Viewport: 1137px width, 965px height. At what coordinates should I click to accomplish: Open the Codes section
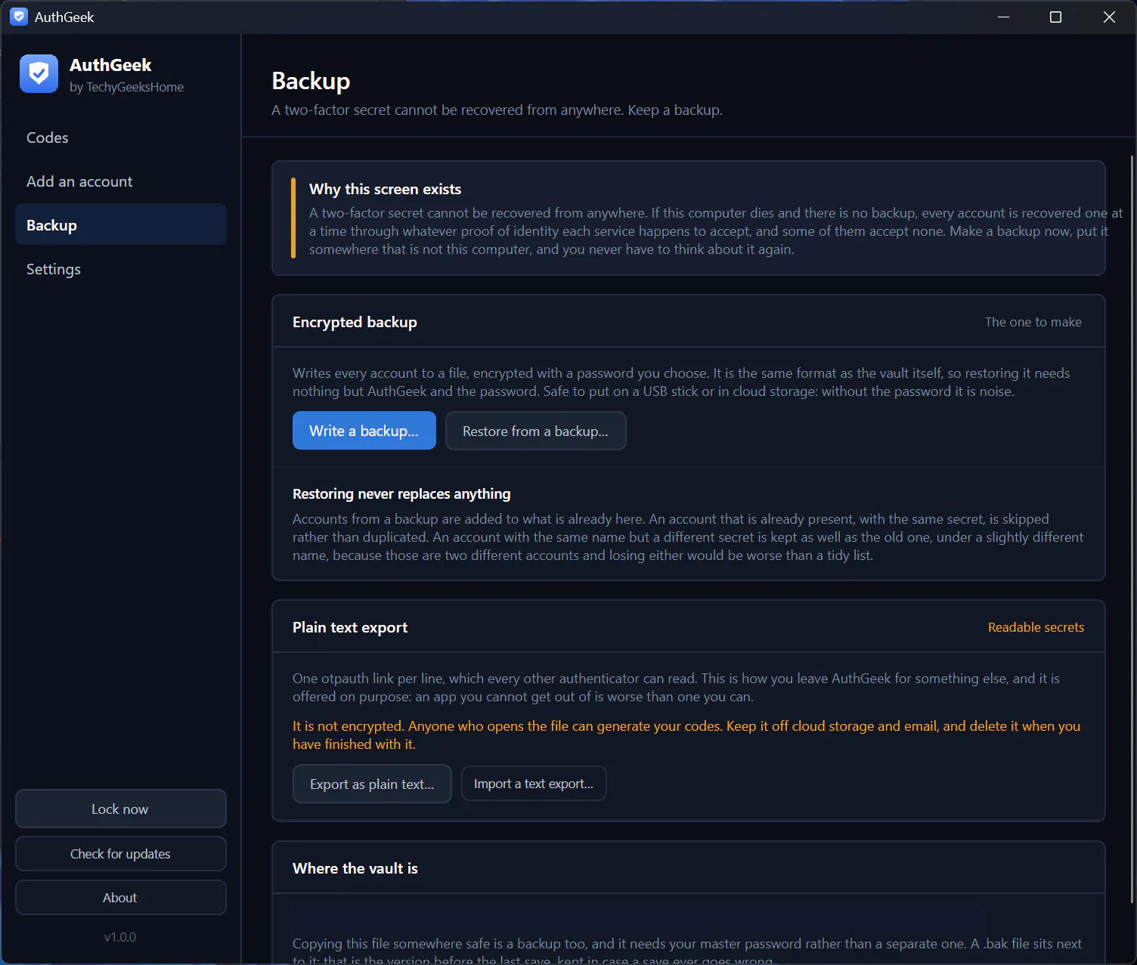pyautogui.click(x=121, y=138)
